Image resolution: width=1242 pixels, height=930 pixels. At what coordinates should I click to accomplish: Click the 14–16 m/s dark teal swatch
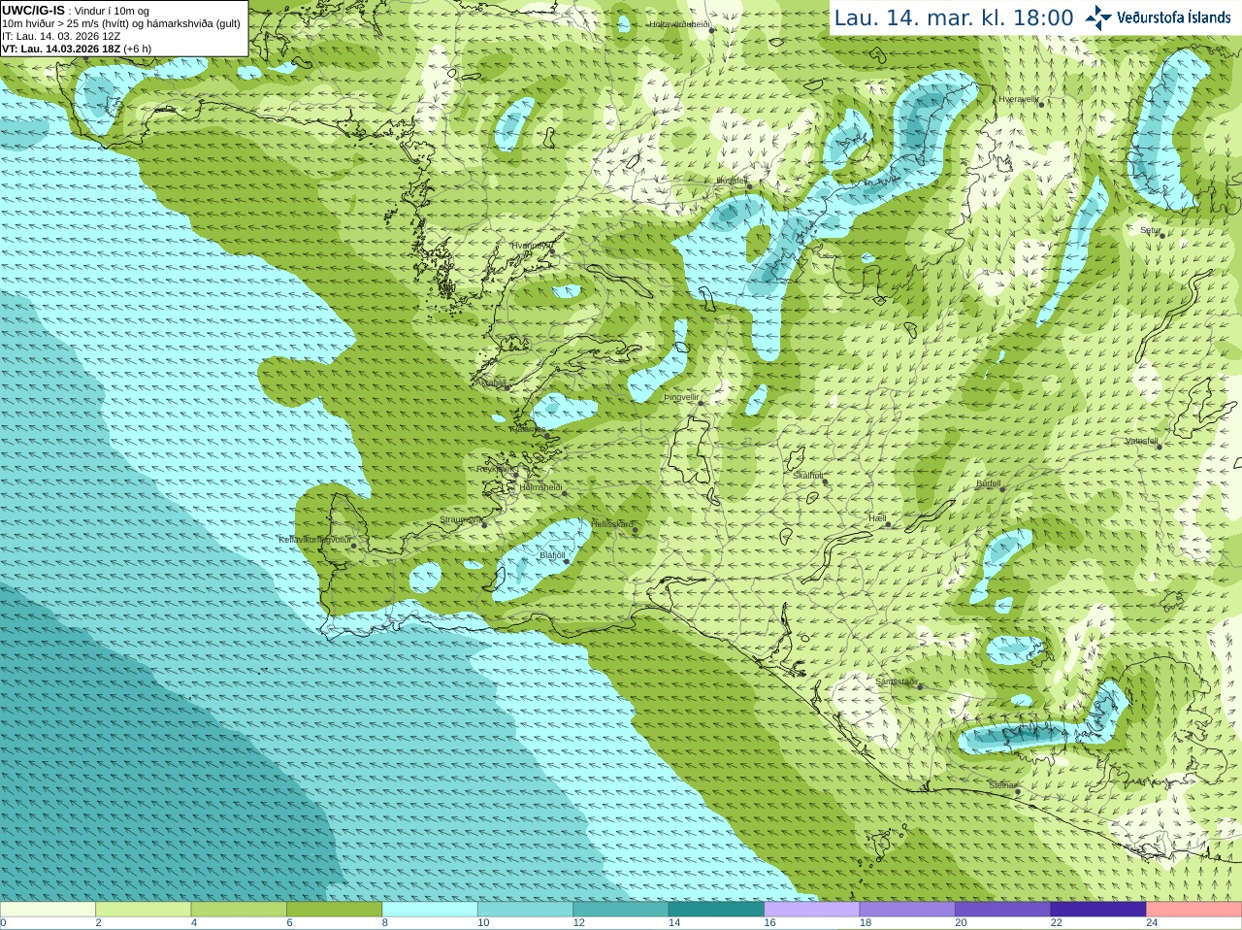click(x=716, y=910)
